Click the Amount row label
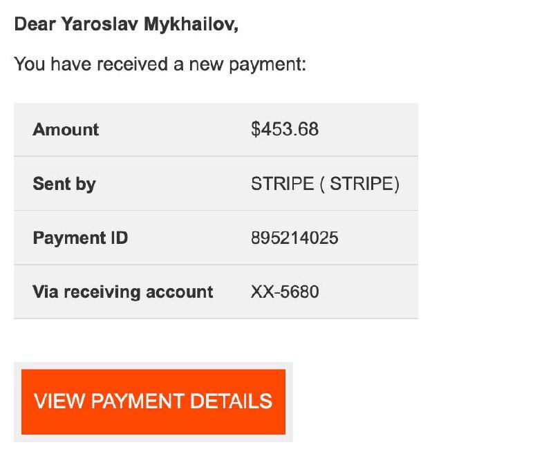The height and width of the screenshot is (456, 553). 66,129
